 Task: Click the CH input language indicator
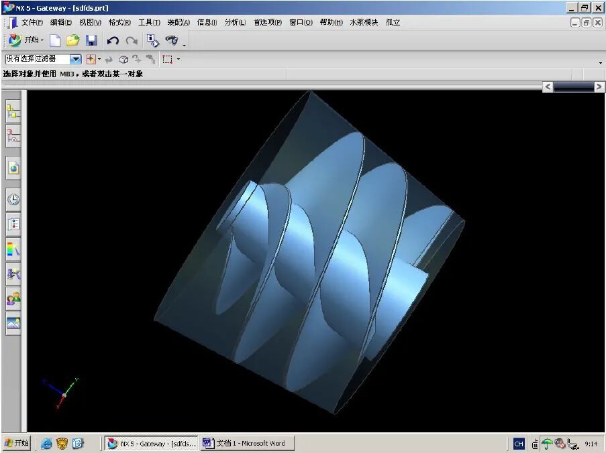519,444
